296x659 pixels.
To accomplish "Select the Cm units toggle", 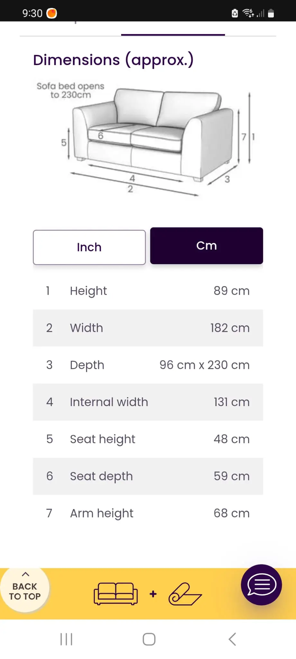I will [x=207, y=246].
